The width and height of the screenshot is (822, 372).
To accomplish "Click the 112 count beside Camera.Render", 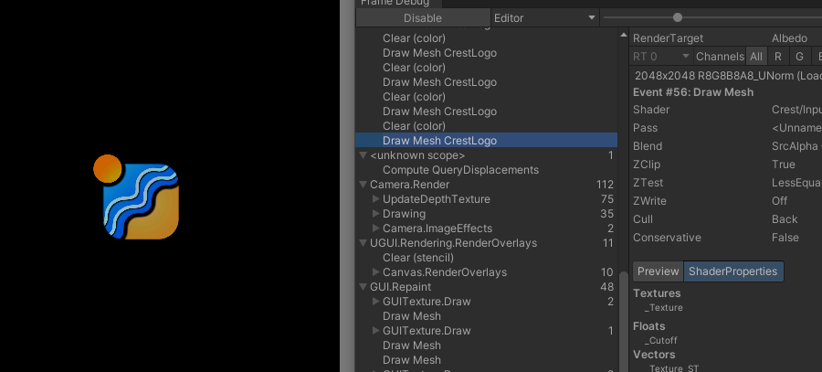I will coord(605,185).
